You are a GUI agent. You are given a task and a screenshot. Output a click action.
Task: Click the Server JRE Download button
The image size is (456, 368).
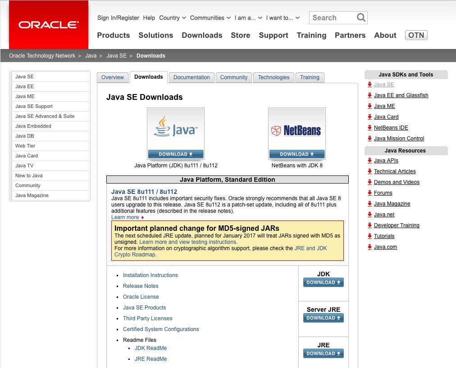[324, 318]
